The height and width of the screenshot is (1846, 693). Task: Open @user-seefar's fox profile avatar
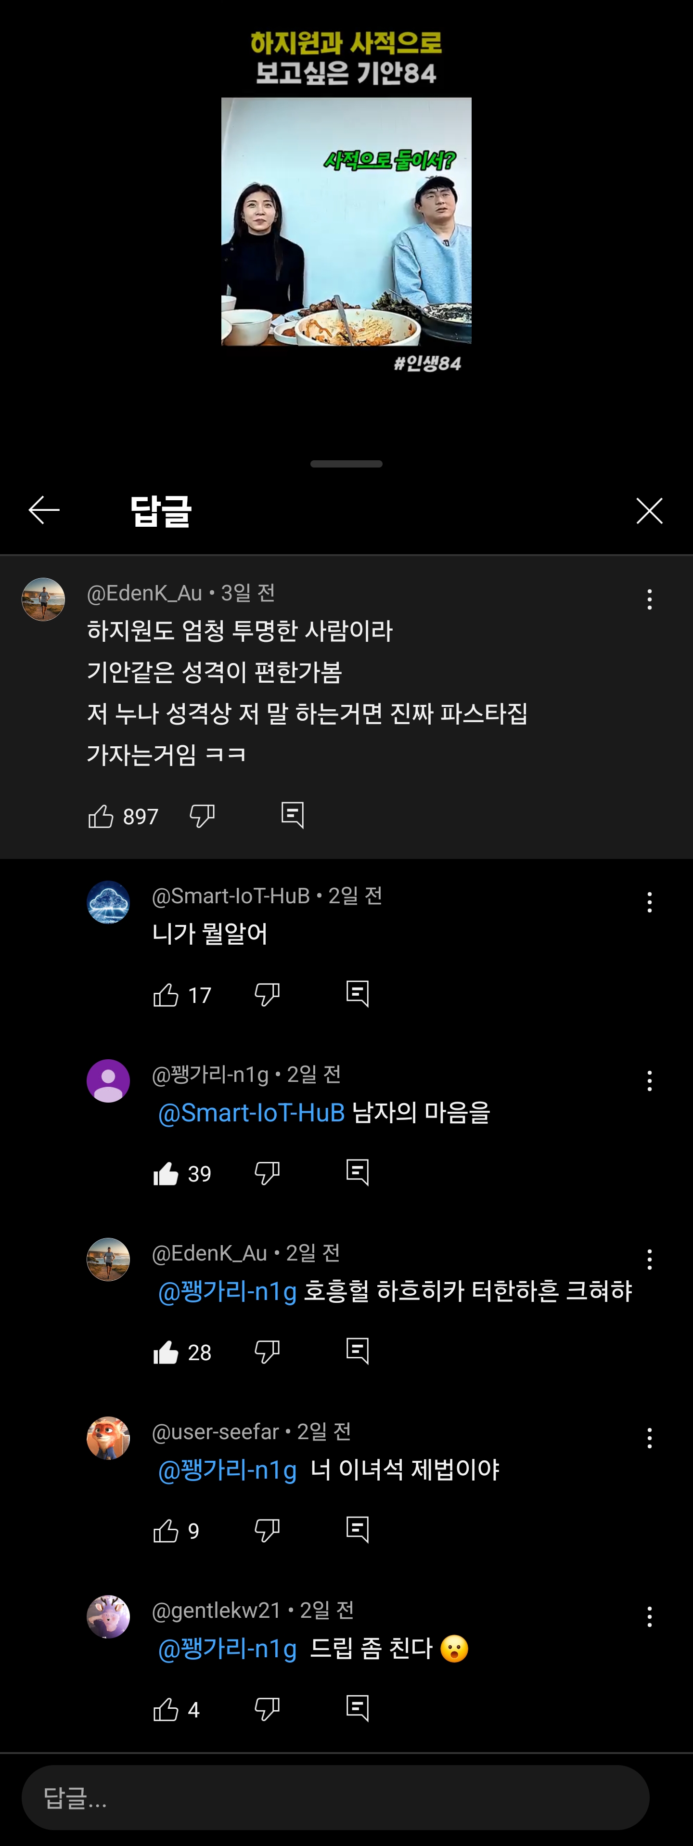[x=108, y=1438]
